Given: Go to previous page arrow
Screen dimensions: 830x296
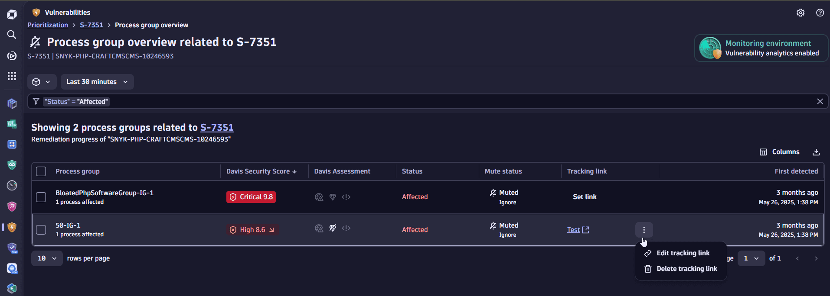Looking at the screenshot, I should [x=797, y=258].
